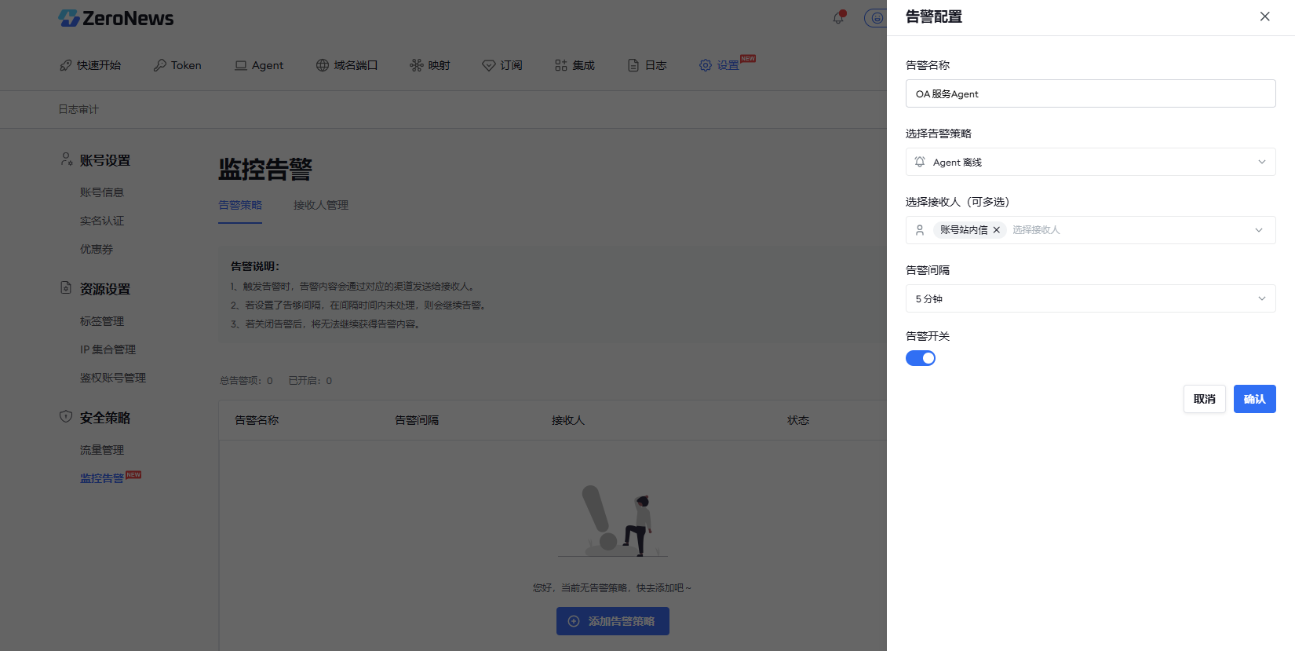Image resolution: width=1295 pixels, height=651 pixels.
Task: Click the ZeroNews logo
Action: (116, 18)
